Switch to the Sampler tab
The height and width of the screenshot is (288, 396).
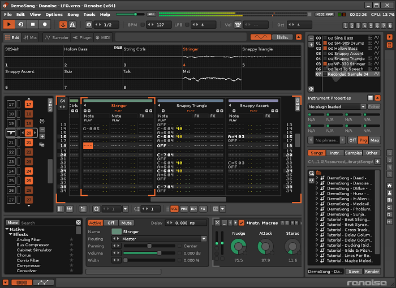tap(57, 37)
